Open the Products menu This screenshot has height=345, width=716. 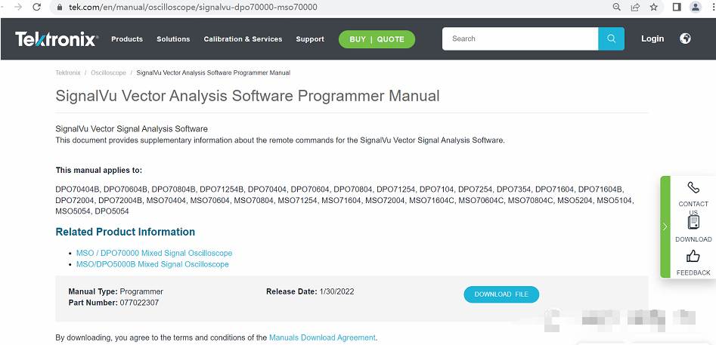[x=127, y=39]
